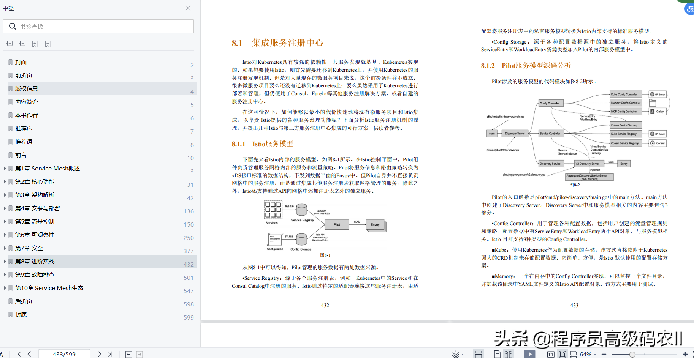694x358 pixels.
Task: Go to the first page
Action: tap(19, 354)
